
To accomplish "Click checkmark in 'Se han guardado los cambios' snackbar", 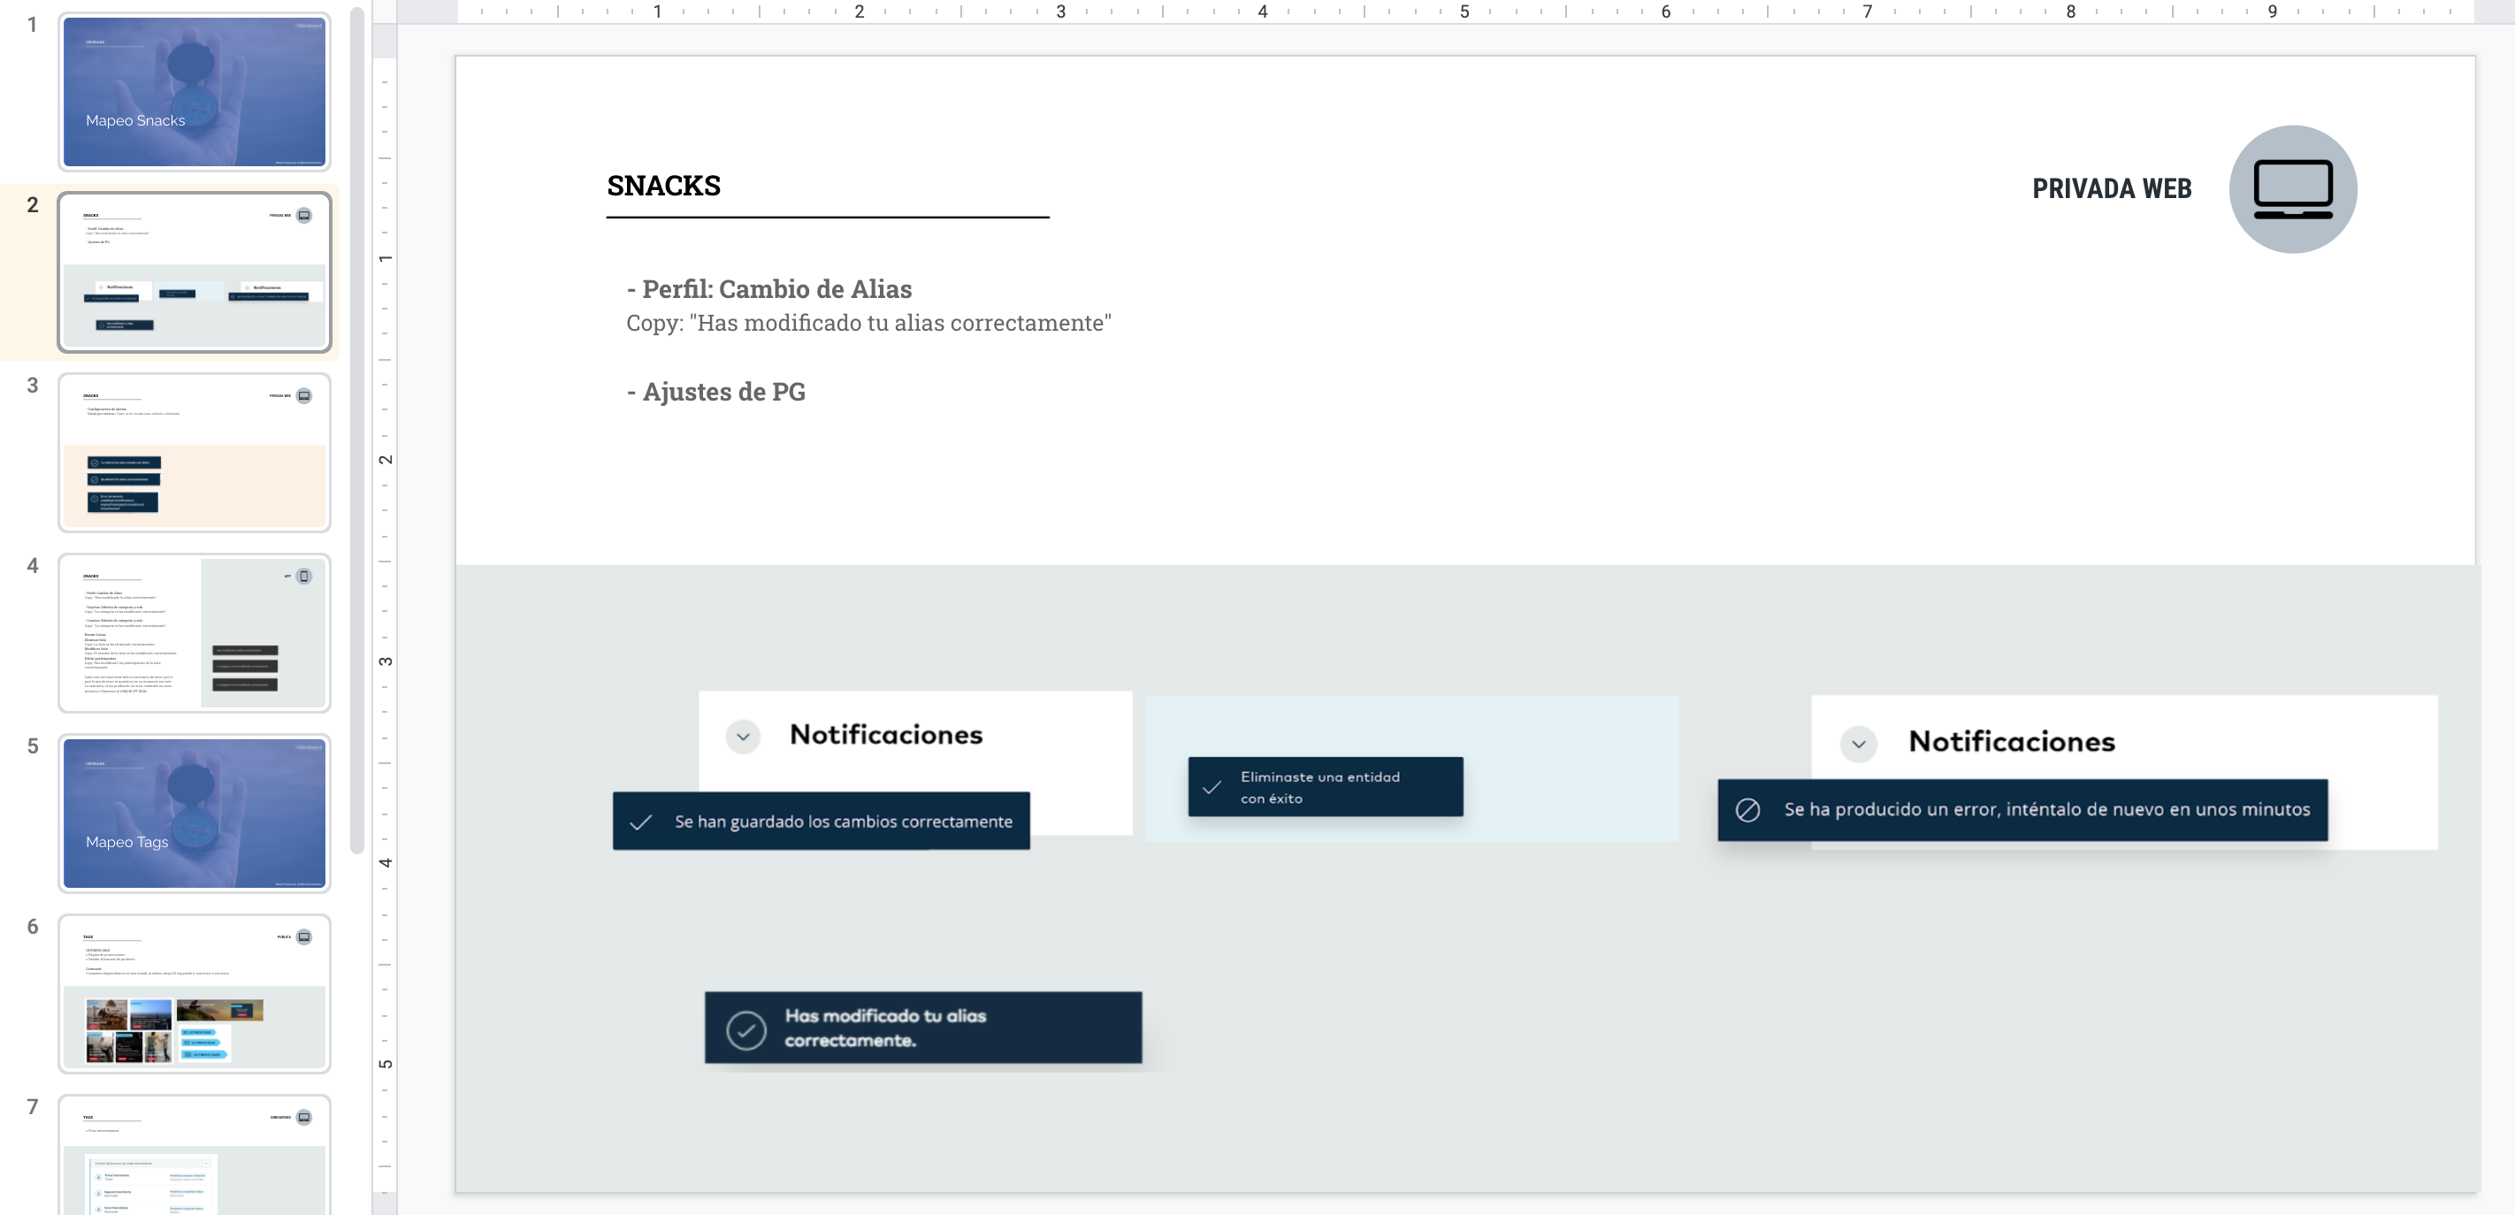I will click(640, 821).
